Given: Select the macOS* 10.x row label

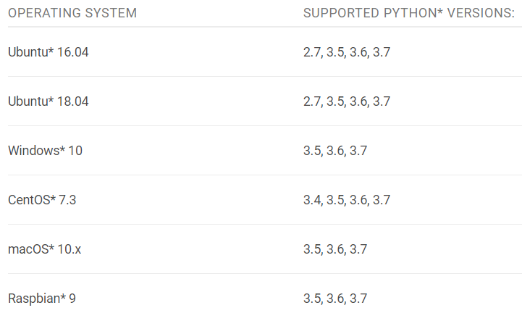Looking at the screenshot, I should (44, 249).
